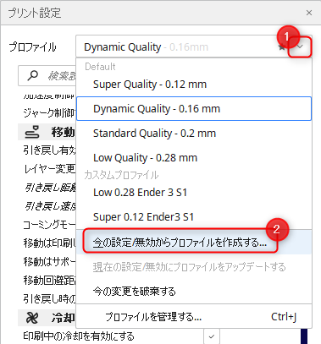Click the 移動回避距離 setting row
The height and width of the screenshot is (344, 321).
[x=49, y=280]
